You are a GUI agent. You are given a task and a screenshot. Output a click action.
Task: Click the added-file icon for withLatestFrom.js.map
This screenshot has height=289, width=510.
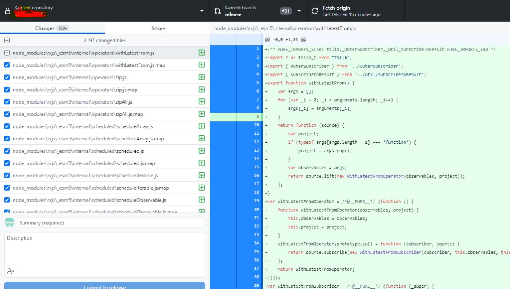202,65
